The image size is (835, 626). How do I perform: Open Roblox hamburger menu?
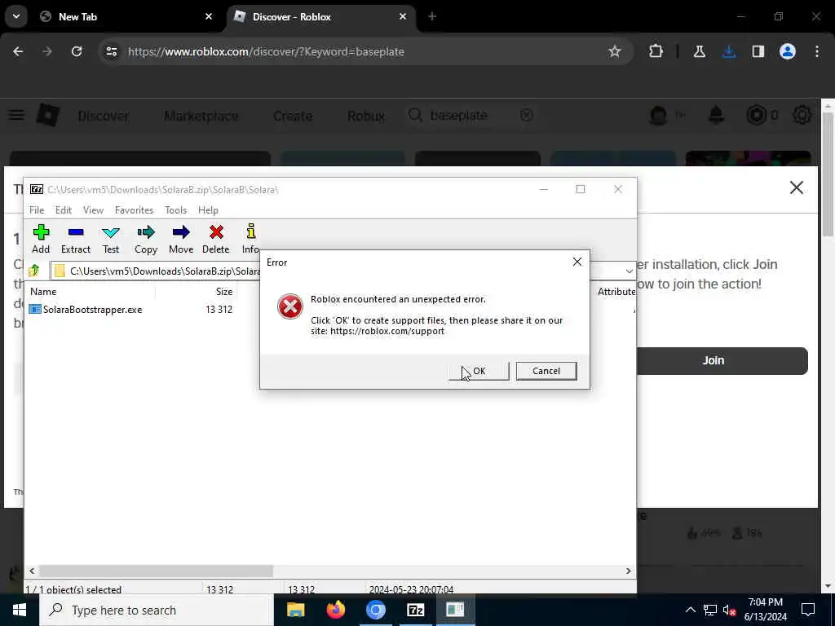(x=16, y=115)
